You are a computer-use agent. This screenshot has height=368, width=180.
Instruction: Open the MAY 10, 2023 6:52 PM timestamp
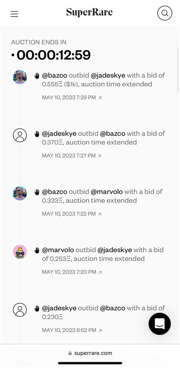pyautogui.click(x=69, y=330)
